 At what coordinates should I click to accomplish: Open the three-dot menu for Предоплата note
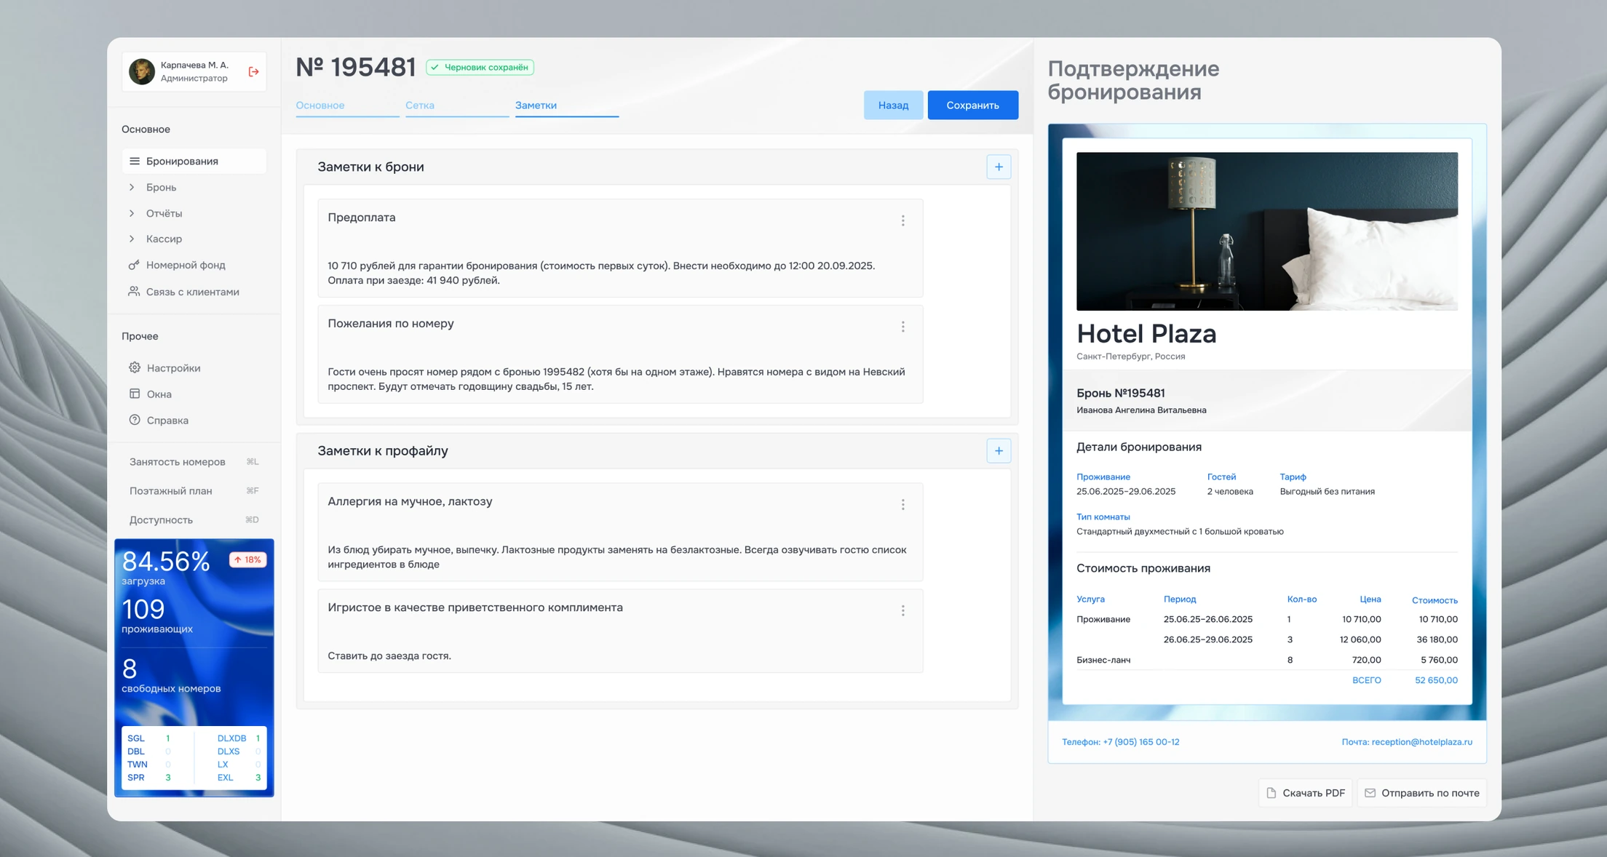(902, 220)
